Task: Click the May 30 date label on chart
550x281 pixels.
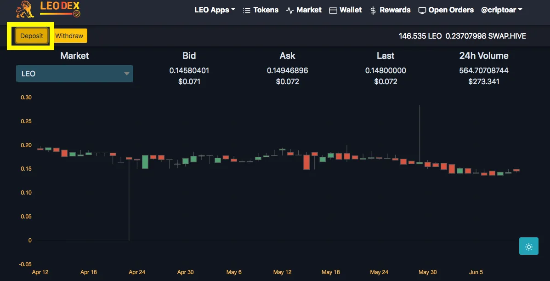Action: tap(428, 272)
